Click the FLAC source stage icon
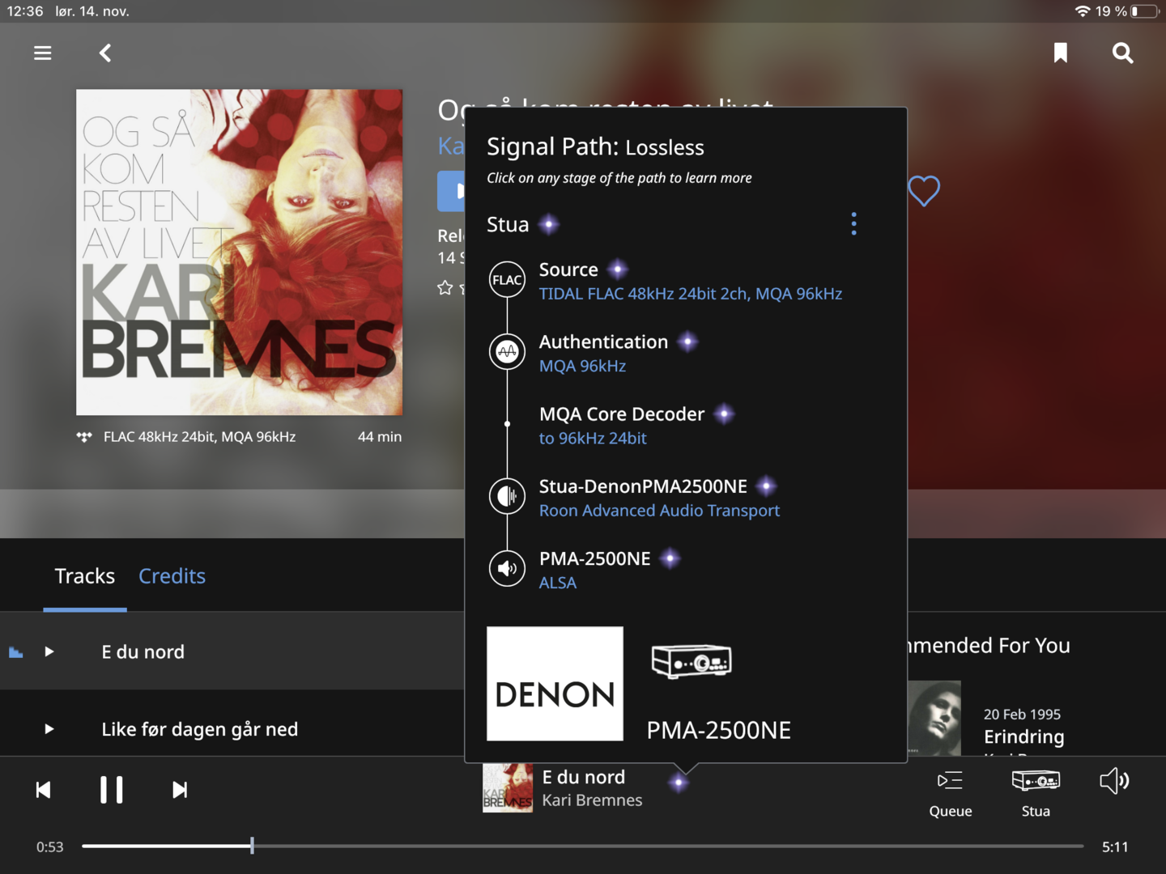This screenshot has height=874, width=1166. 507,280
